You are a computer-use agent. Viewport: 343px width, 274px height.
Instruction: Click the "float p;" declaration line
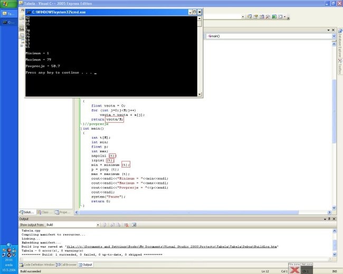tap(100, 147)
